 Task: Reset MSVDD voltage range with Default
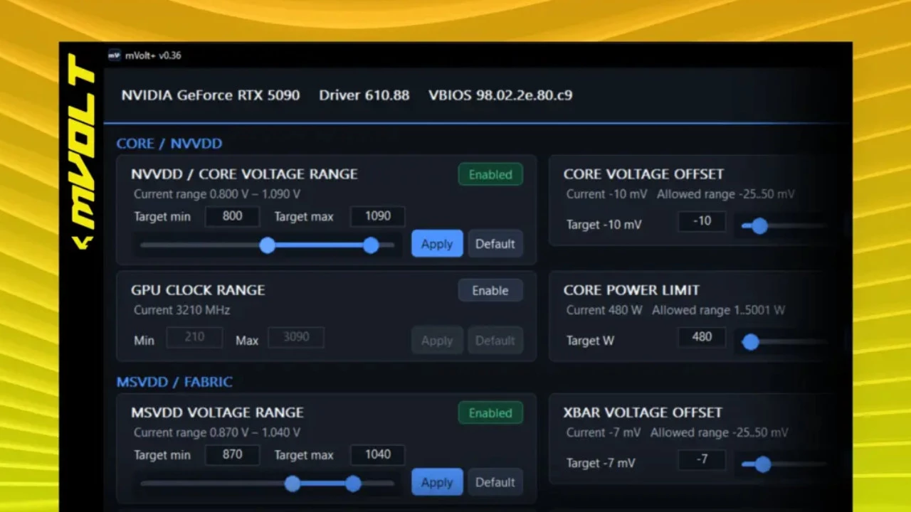tap(495, 482)
